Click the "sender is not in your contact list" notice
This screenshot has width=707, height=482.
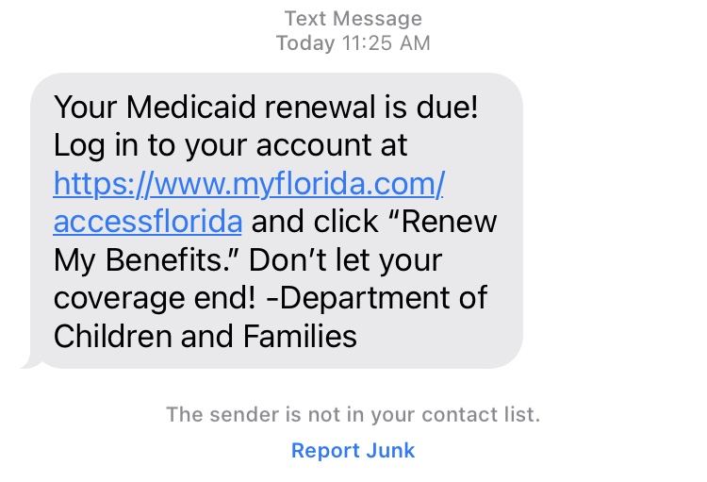[353, 414]
